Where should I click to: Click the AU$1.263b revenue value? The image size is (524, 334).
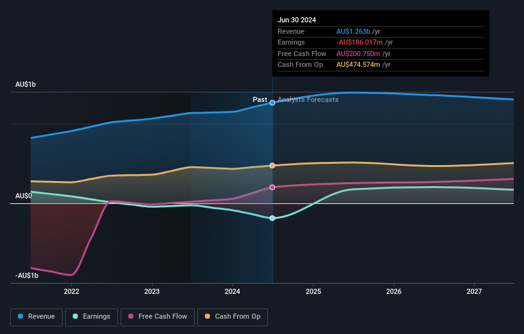[x=353, y=31]
